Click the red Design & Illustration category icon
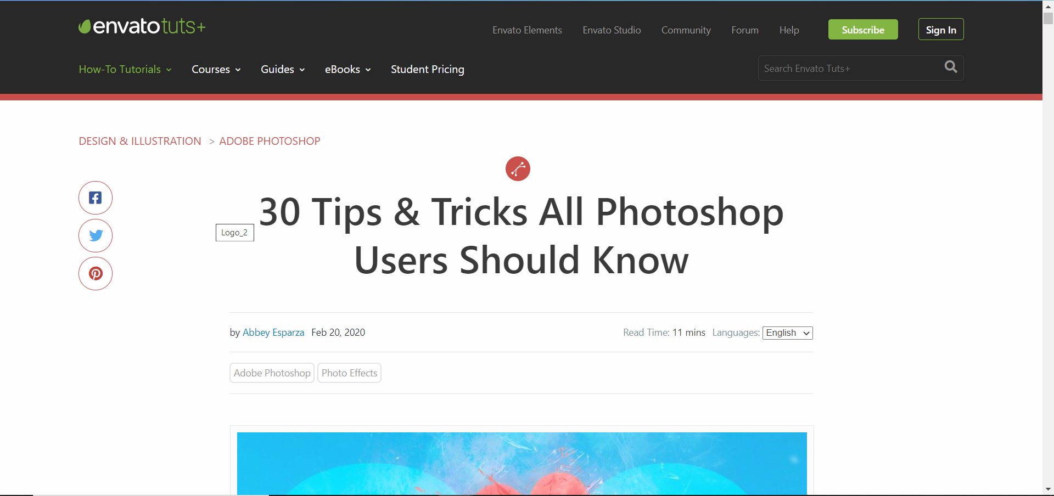Screen dimensions: 1054x496 coord(518,168)
